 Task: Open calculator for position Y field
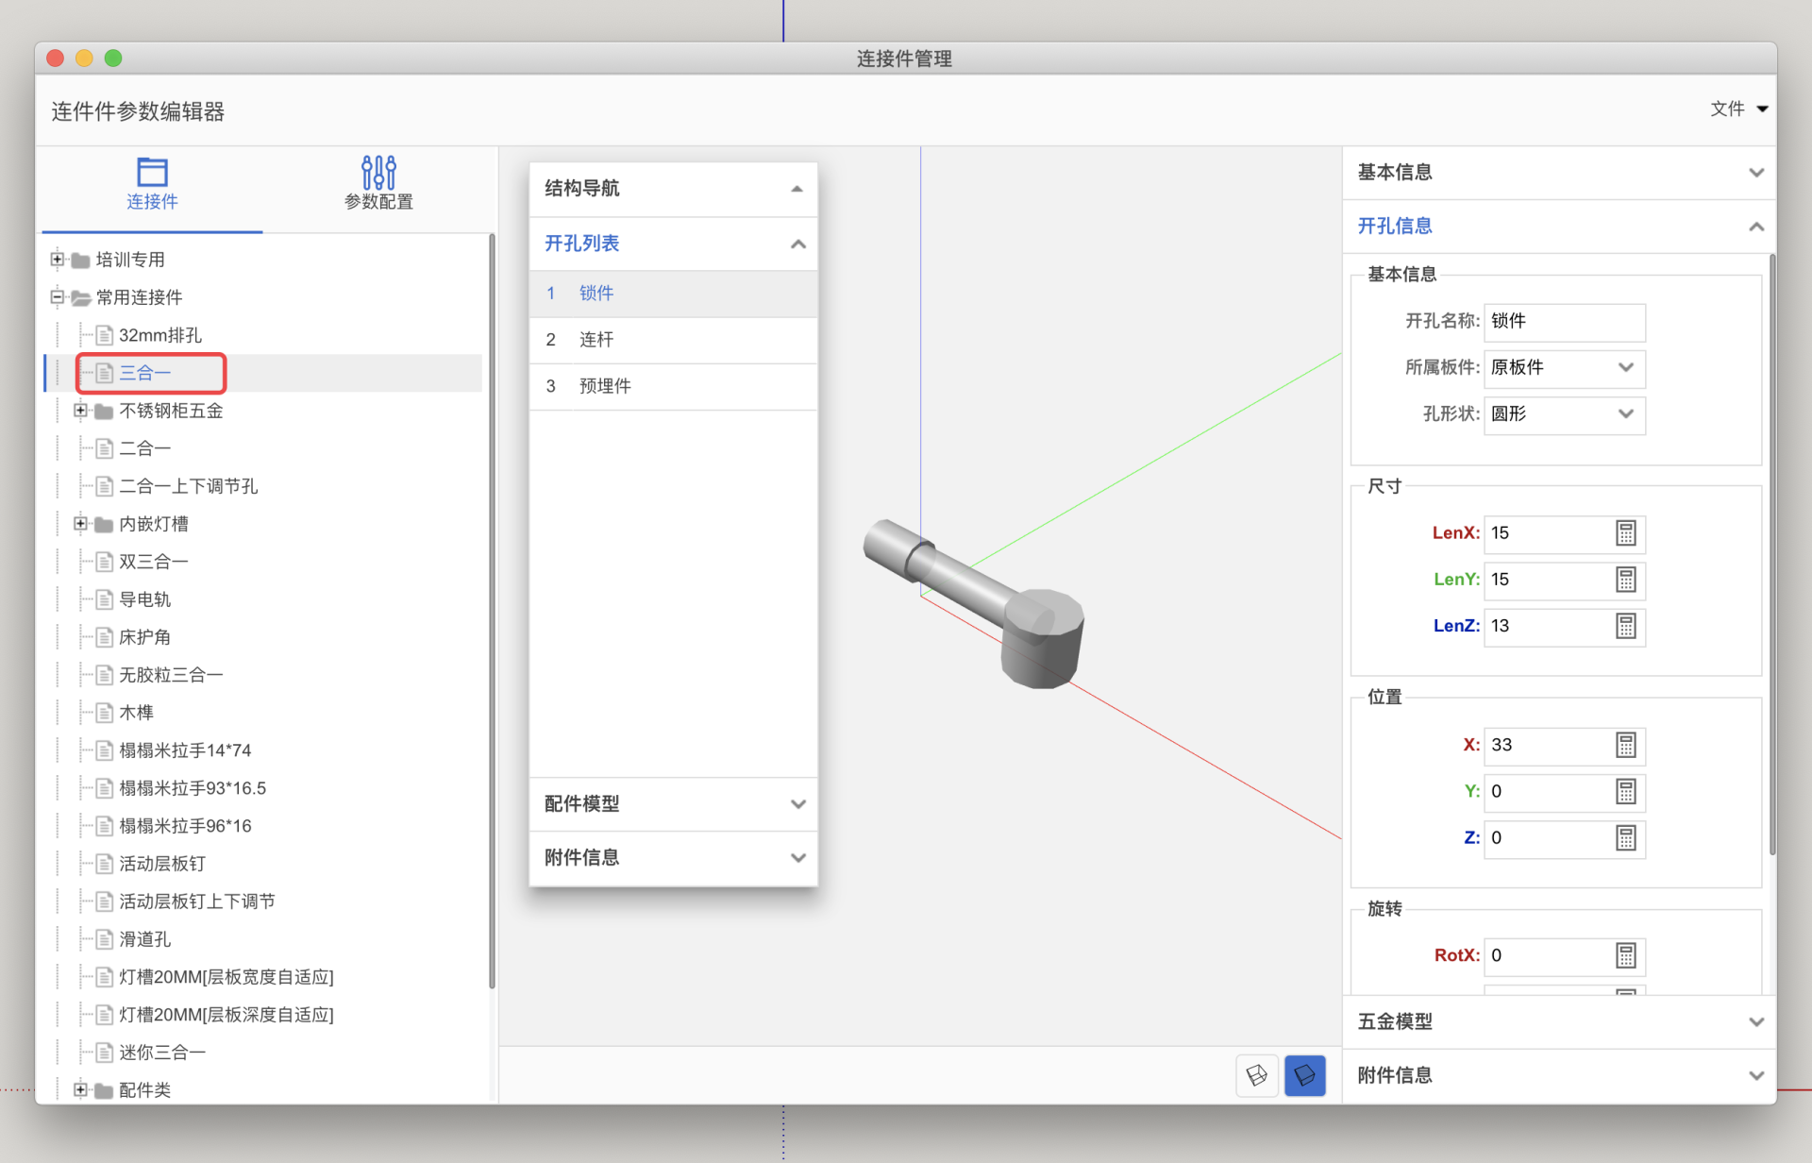click(x=1625, y=791)
